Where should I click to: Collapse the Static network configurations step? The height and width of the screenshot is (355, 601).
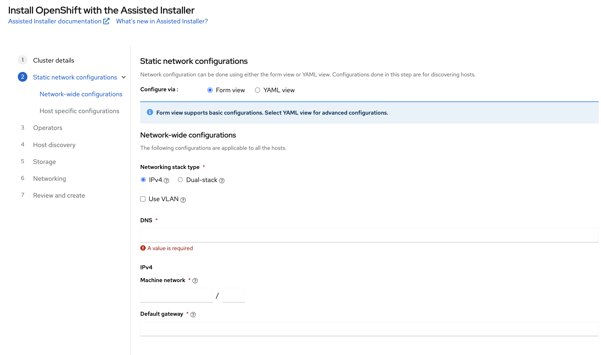pyautogui.click(x=124, y=77)
